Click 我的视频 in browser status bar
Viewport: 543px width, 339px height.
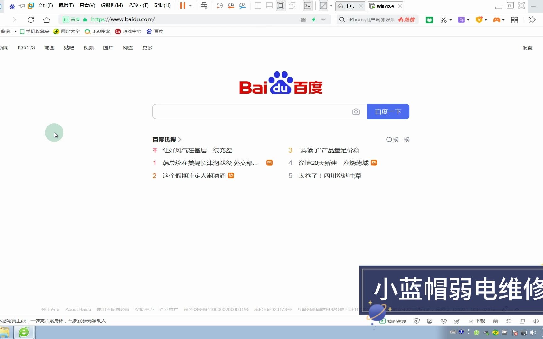393,321
